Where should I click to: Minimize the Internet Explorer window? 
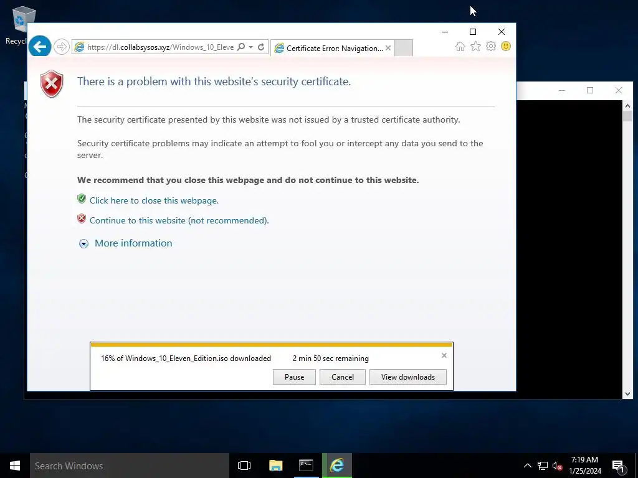[445, 32]
